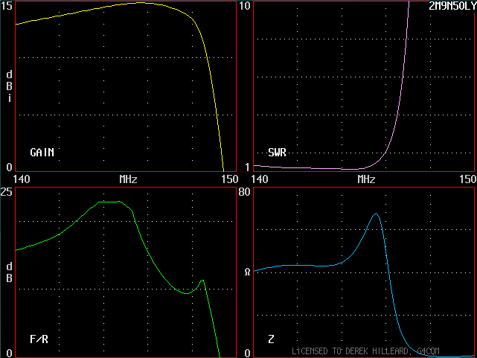
Task: Click the 1 bottom value of SWR axis
Action: tap(248, 167)
